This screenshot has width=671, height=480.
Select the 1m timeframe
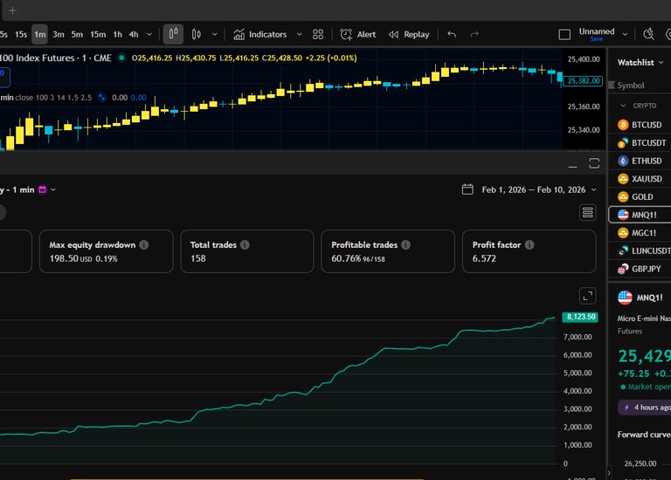40,34
